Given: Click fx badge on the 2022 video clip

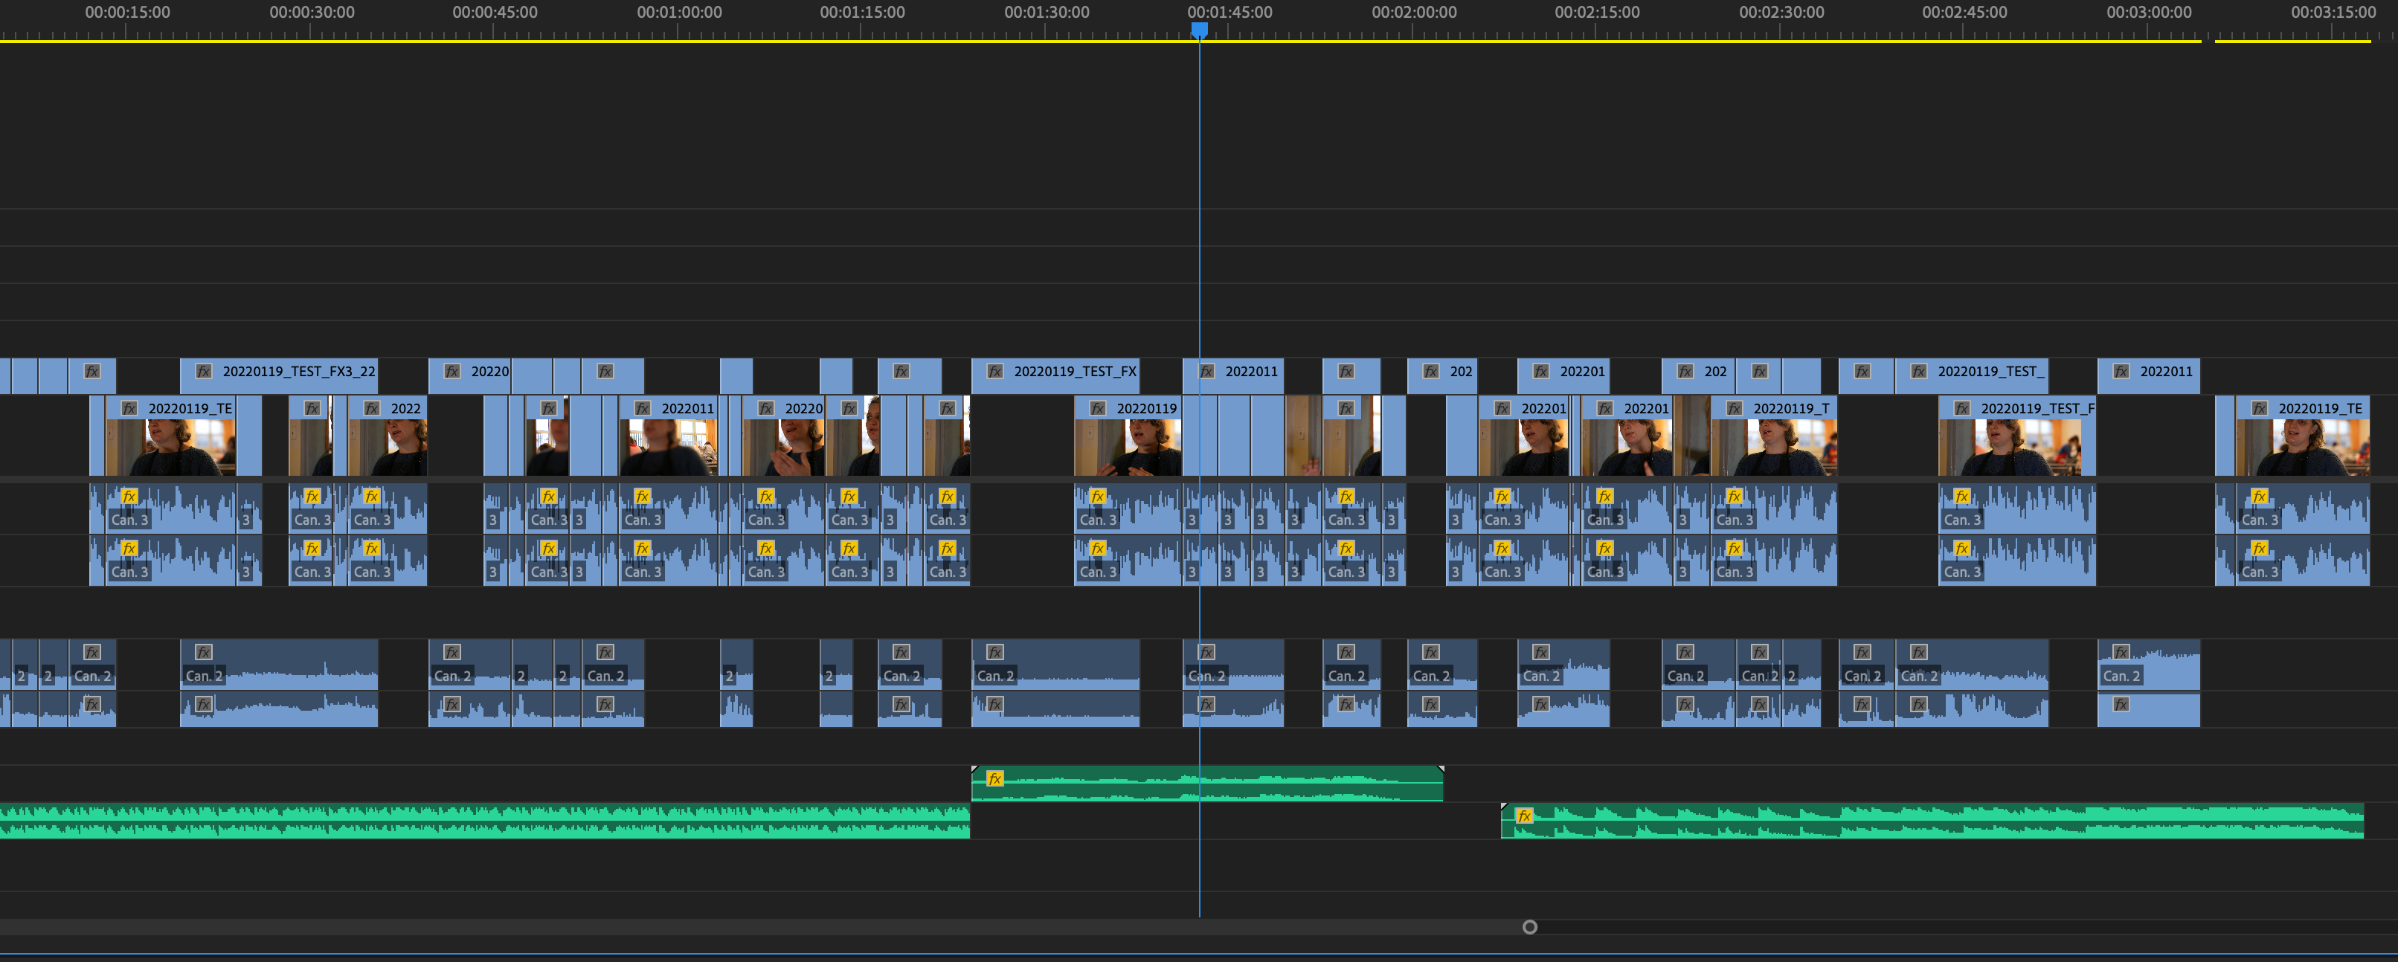Looking at the screenshot, I should pyautogui.click(x=371, y=408).
